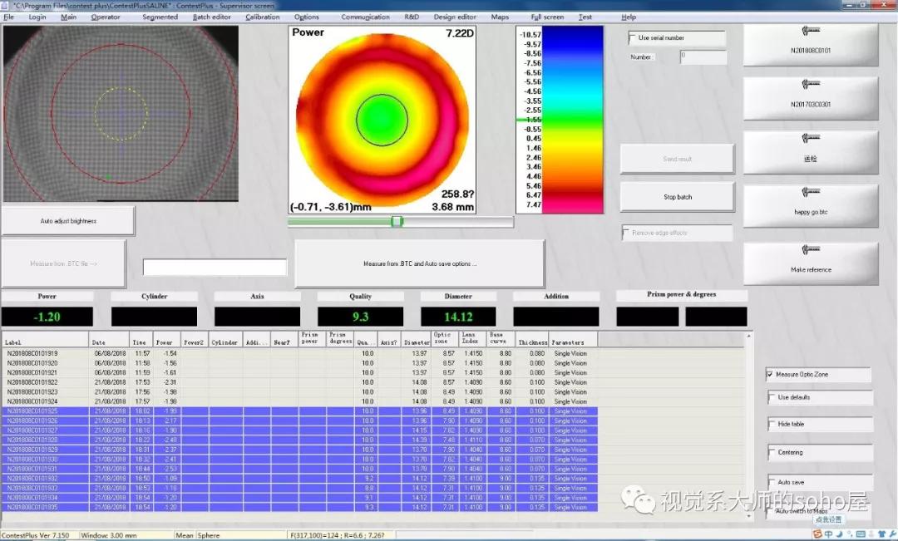Uncheck Measure Optic Zone checkbox
The image size is (898, 541).
[770, 375]
